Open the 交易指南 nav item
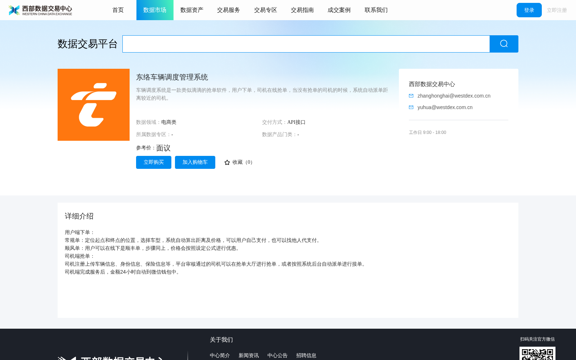 pyautogui.click(x=302, y=10)
